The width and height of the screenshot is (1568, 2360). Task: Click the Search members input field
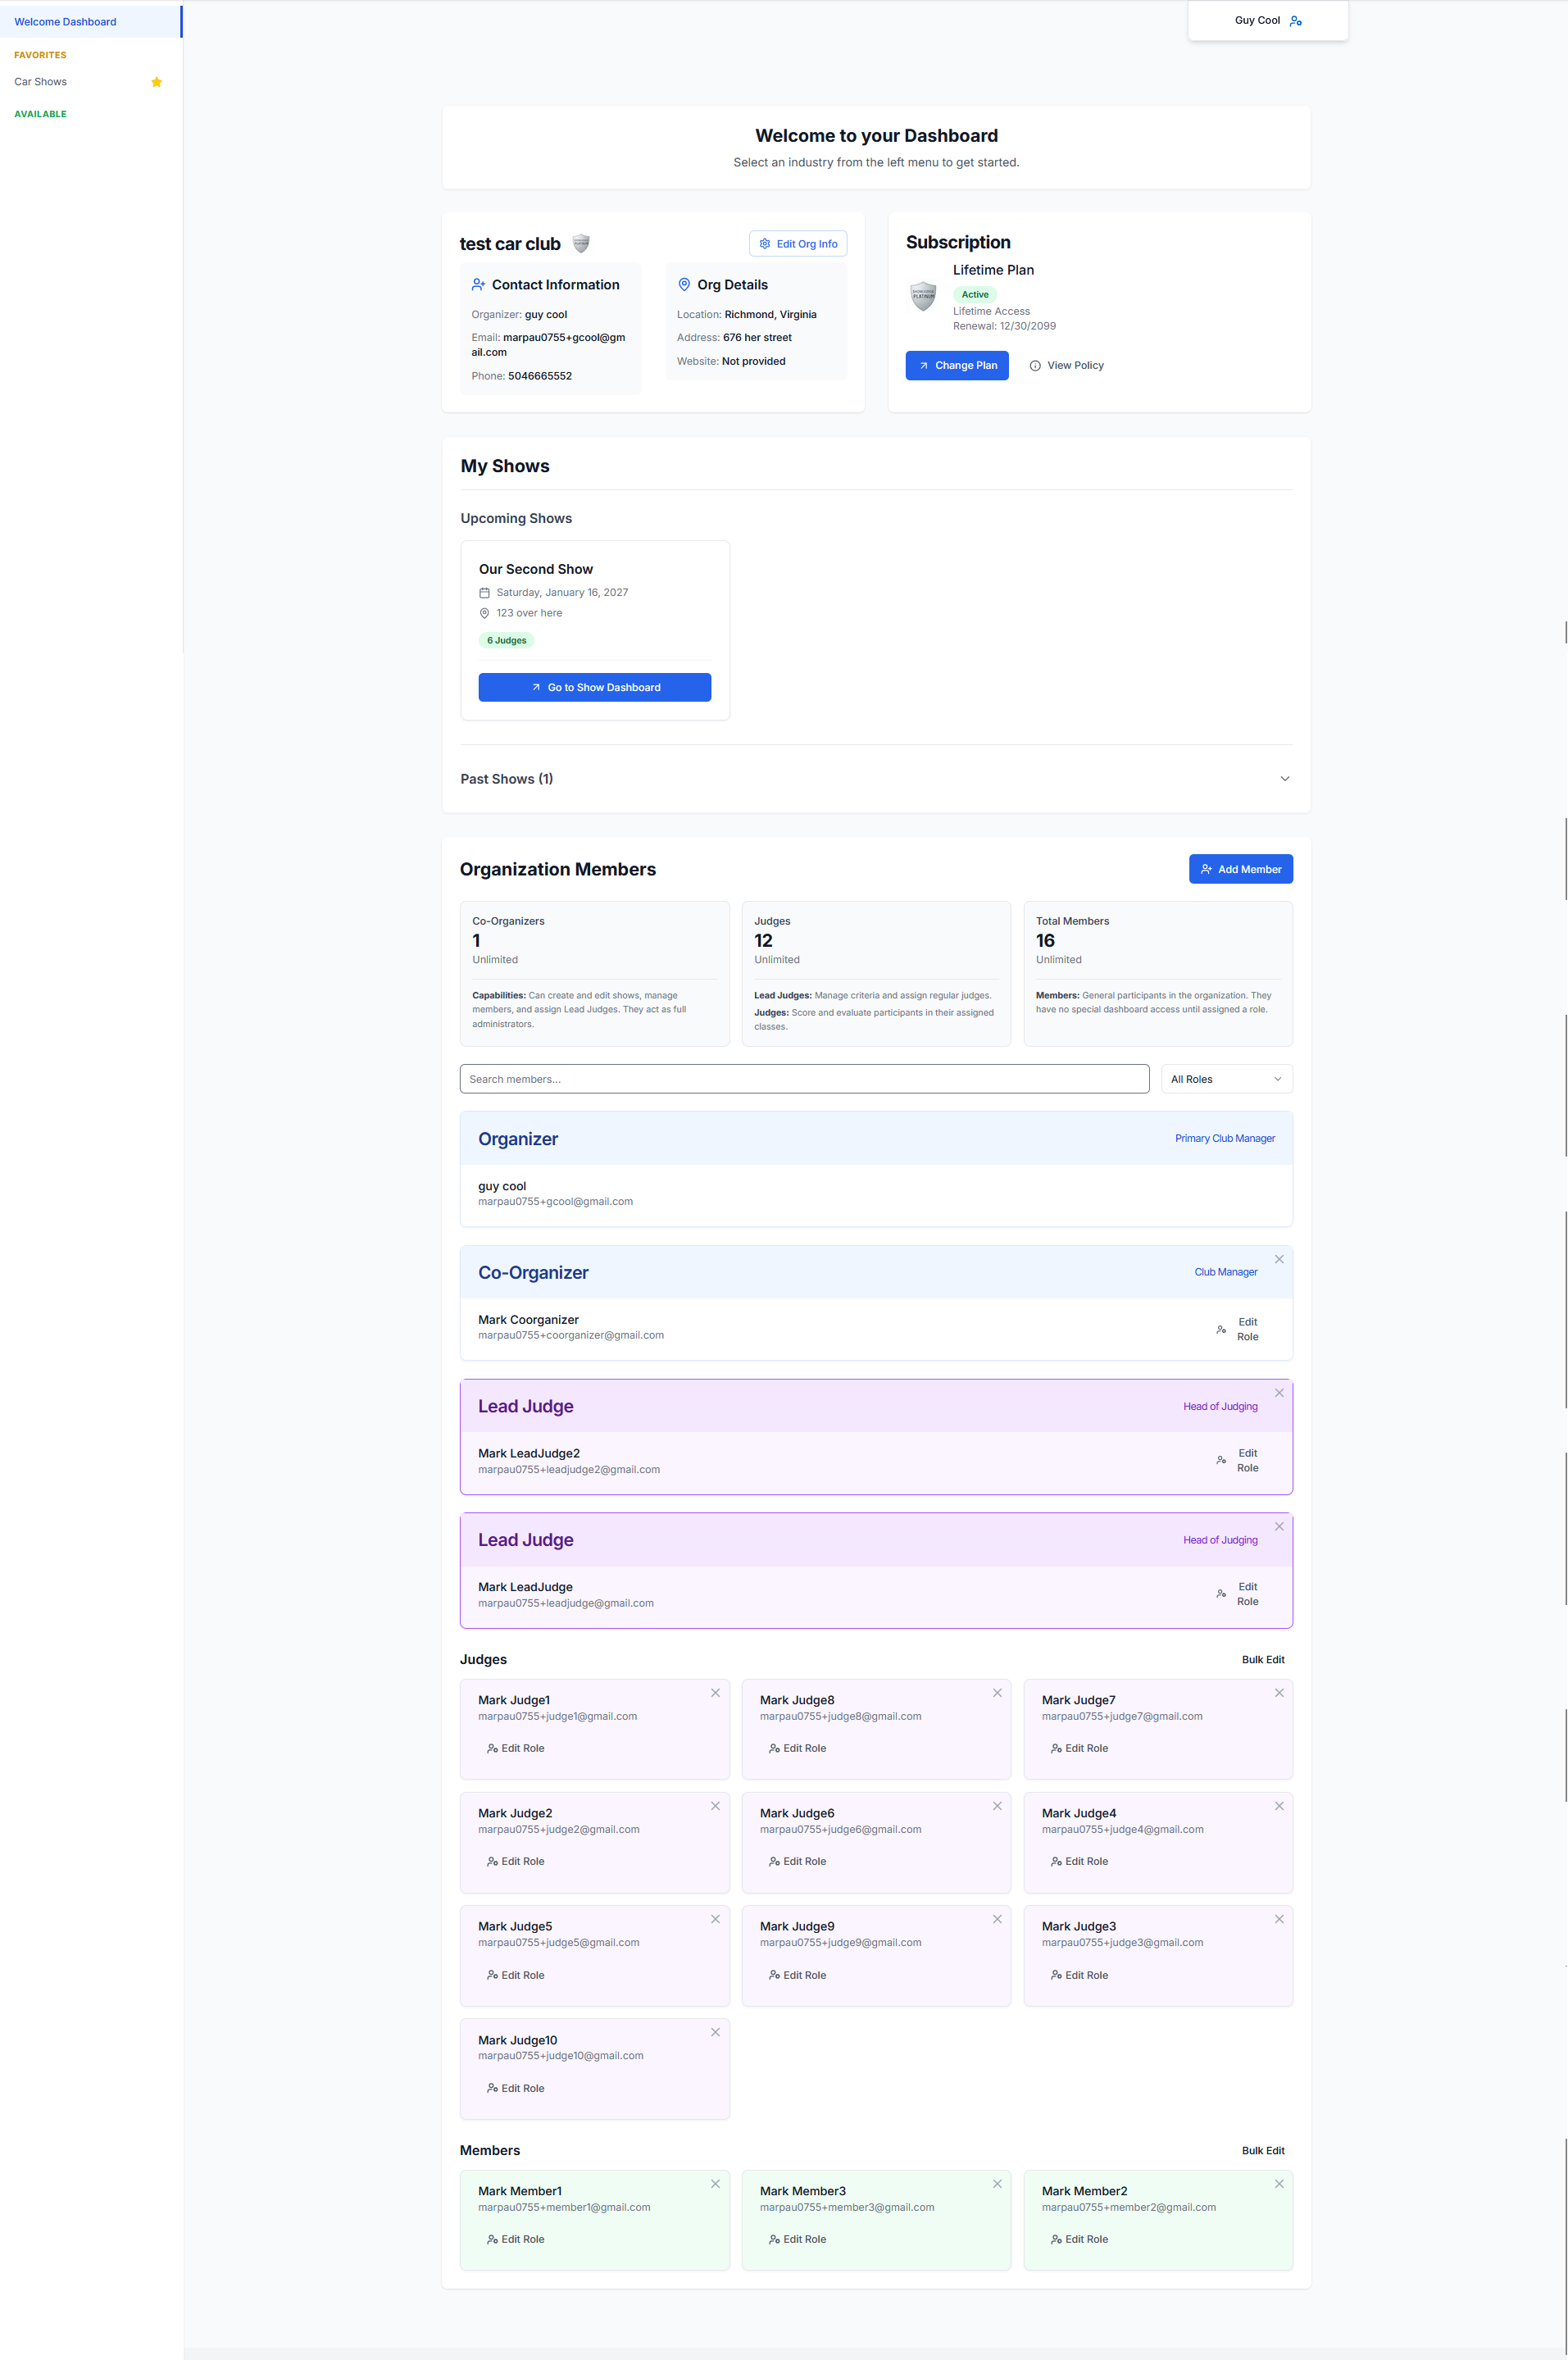coord(804,1079)
